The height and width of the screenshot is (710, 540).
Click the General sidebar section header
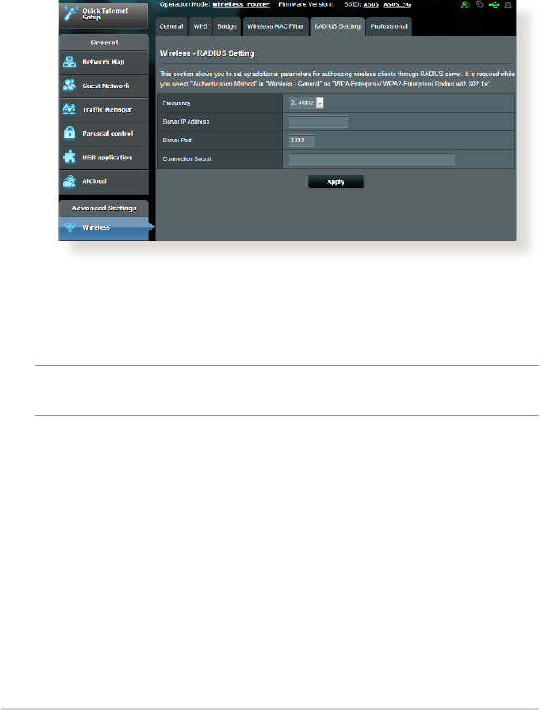(x=104, y=42)
